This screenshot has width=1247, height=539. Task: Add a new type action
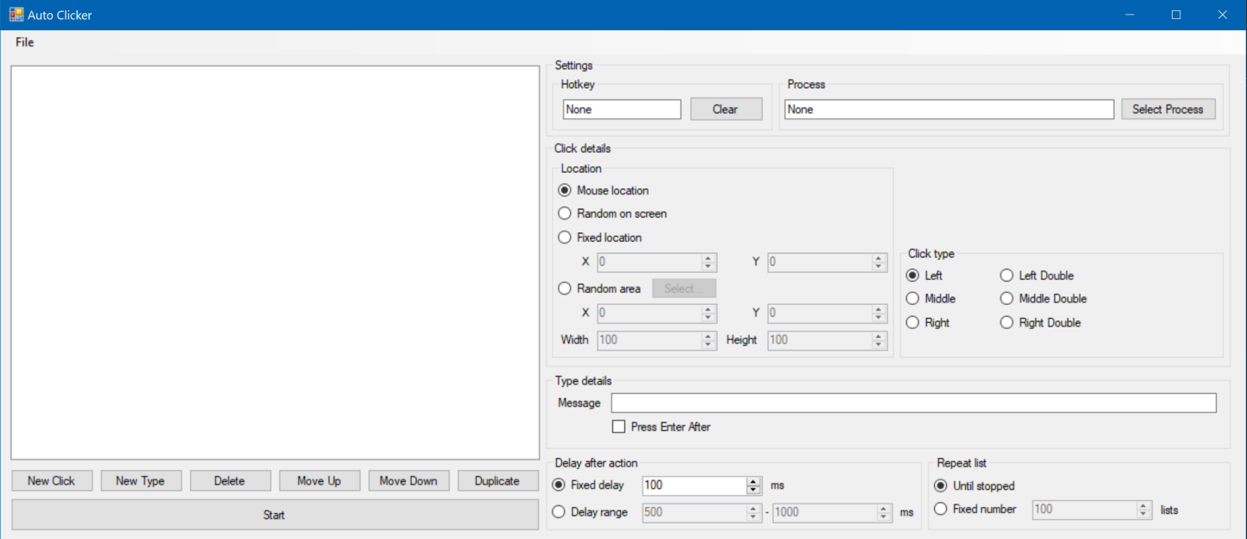[140, 480]
